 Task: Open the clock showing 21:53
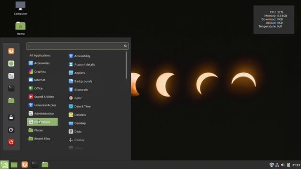tap(296, 165)
